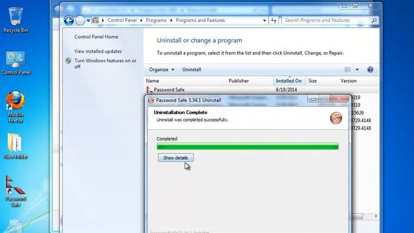The height and width of the screenshot is (233, 414).
Task: Sort by the Publisher column header
Action: point(250,81)
